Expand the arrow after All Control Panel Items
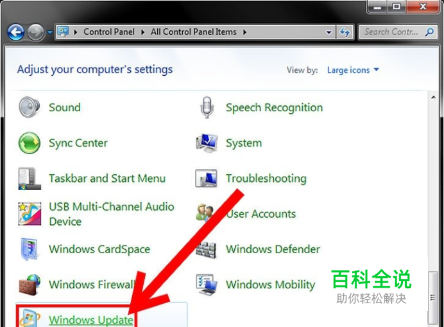444x327 pixels. click(x=244, y=32)
